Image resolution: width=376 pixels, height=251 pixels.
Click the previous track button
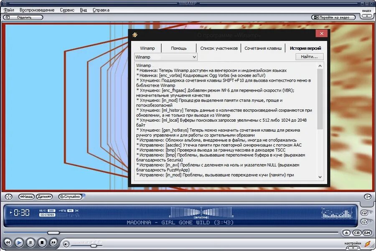click(x=8, y=243)
